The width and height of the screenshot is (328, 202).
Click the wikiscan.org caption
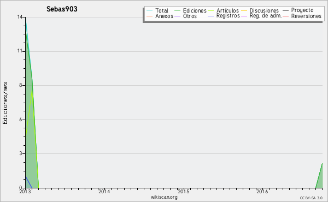click(x=164, y=197)
